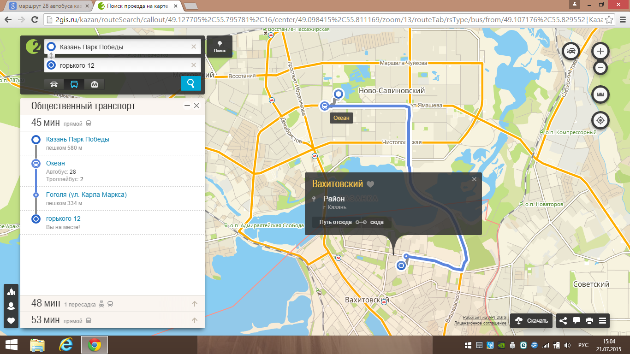Click сюда route destination option
This screenshot has width=630, height=354.
click(x=377, y=222)
